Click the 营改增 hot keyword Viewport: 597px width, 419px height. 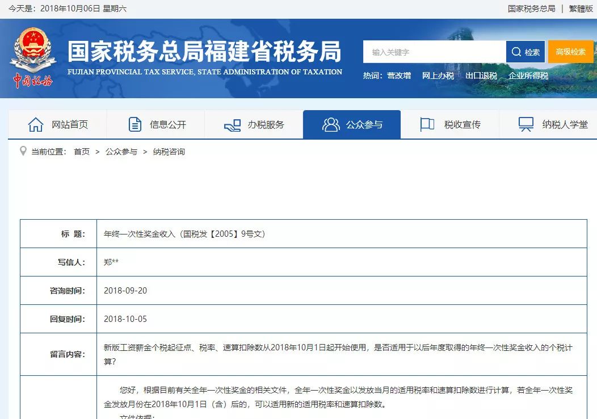[399, 76]
